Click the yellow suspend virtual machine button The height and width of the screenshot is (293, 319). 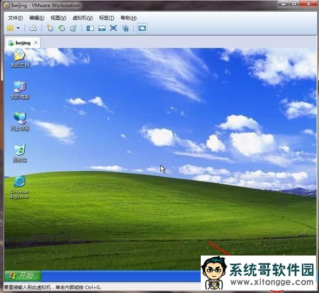(x=10, y=28)
